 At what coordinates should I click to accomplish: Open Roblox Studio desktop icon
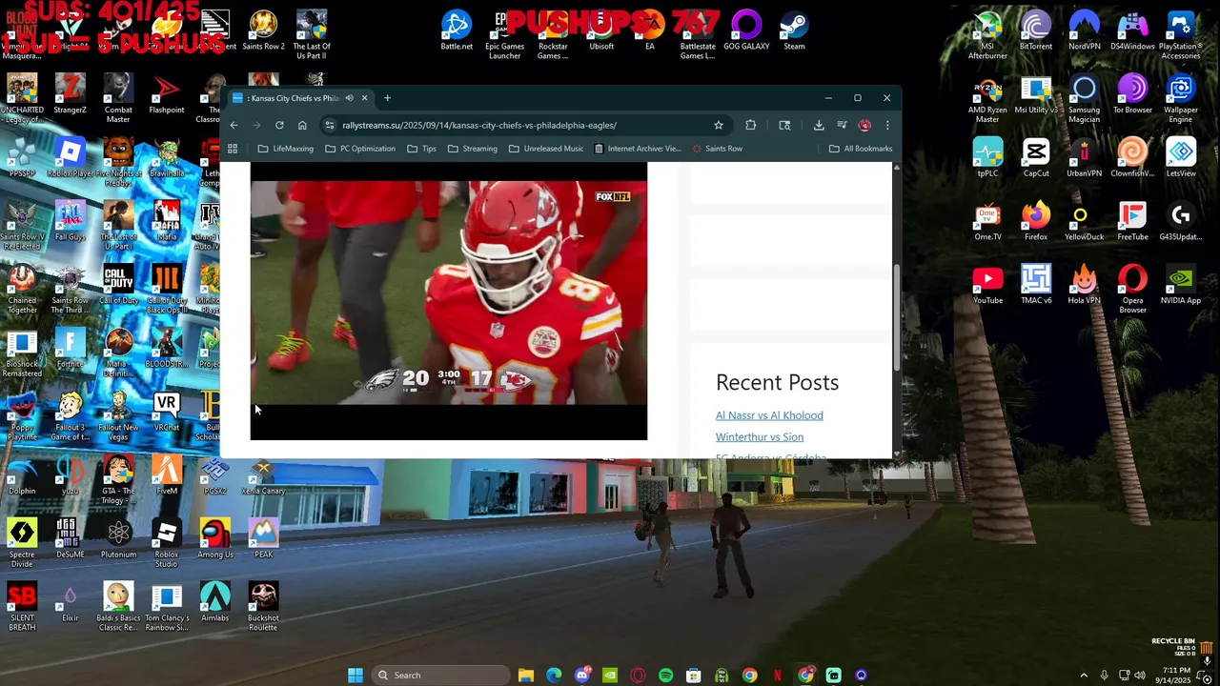pyautogui.click(x=167, y=544)
